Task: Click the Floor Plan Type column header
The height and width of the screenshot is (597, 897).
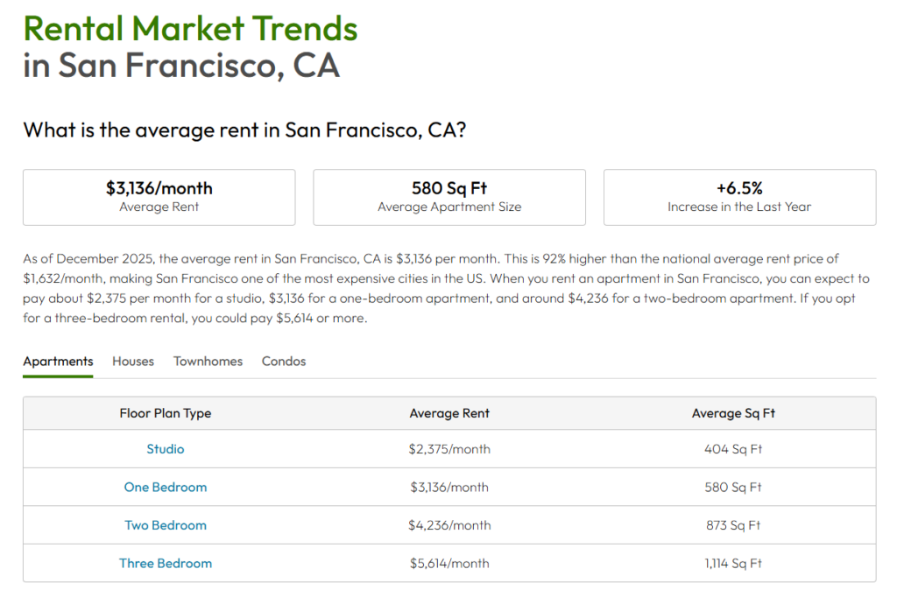Action: pos(166,413)
